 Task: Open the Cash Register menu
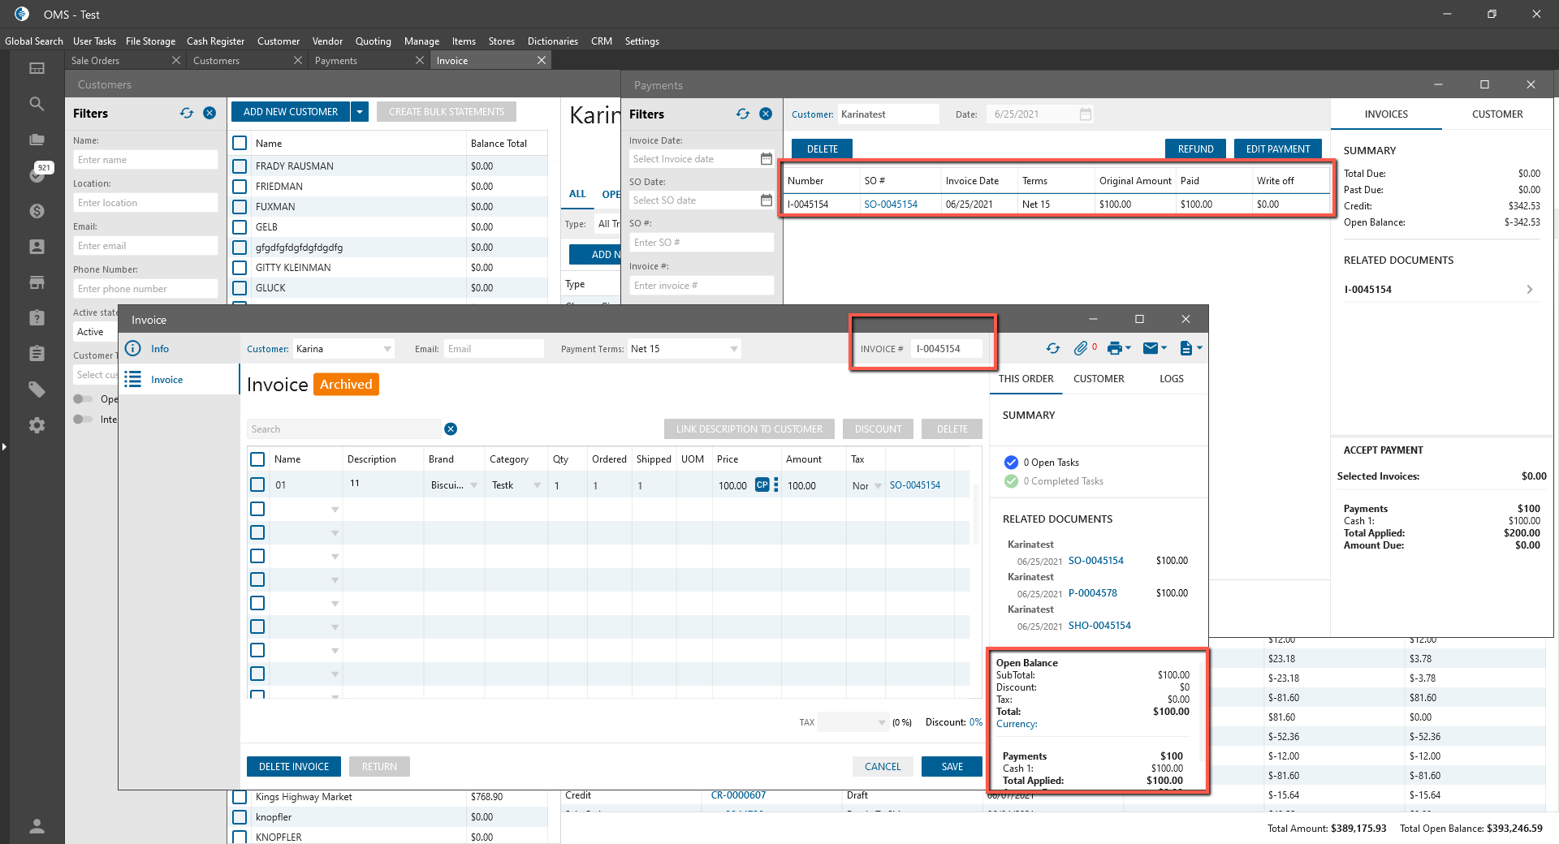pos(215,41)
